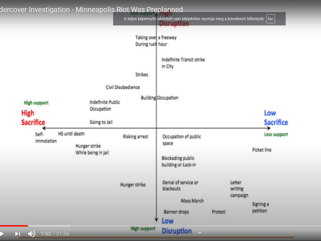Click the fullscreen exit notification text
Image resolution: width=321 pixels, height=241 pixels.
coord(194,19)
